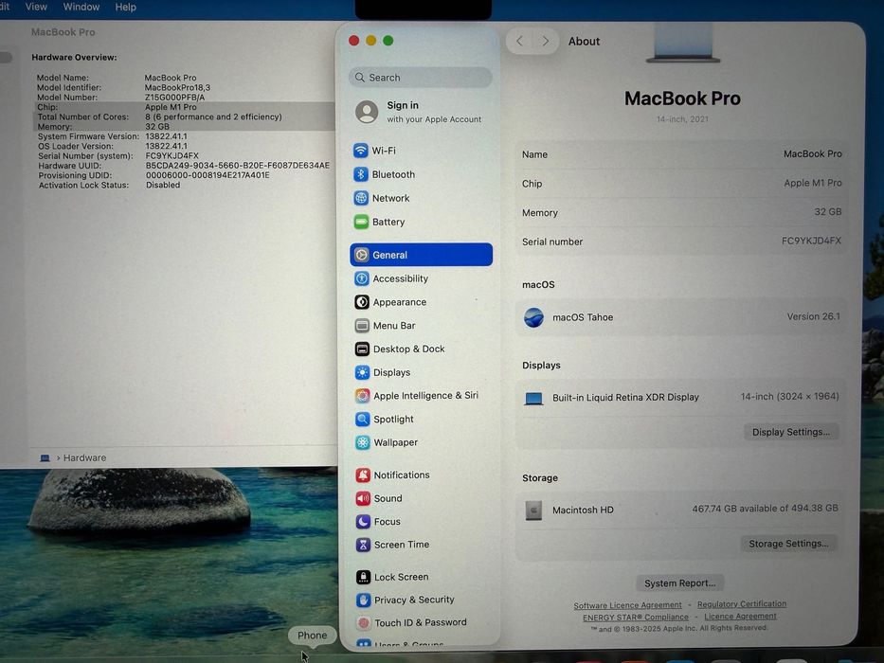Viewport: 884px width, 663px height.
Task: Open the Lock Screen padlock icon
Action: point(364,577)
